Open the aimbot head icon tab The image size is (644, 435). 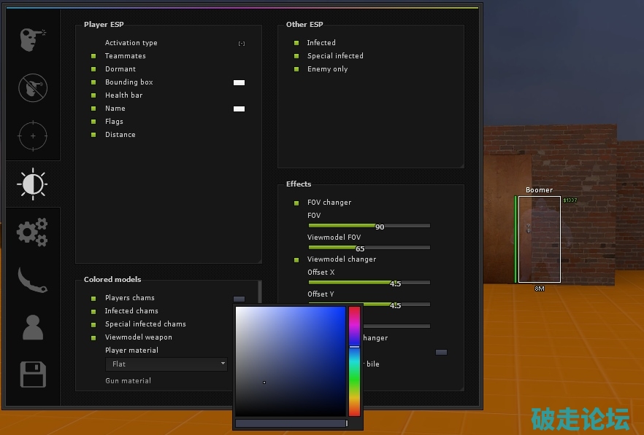pos(33,39)
